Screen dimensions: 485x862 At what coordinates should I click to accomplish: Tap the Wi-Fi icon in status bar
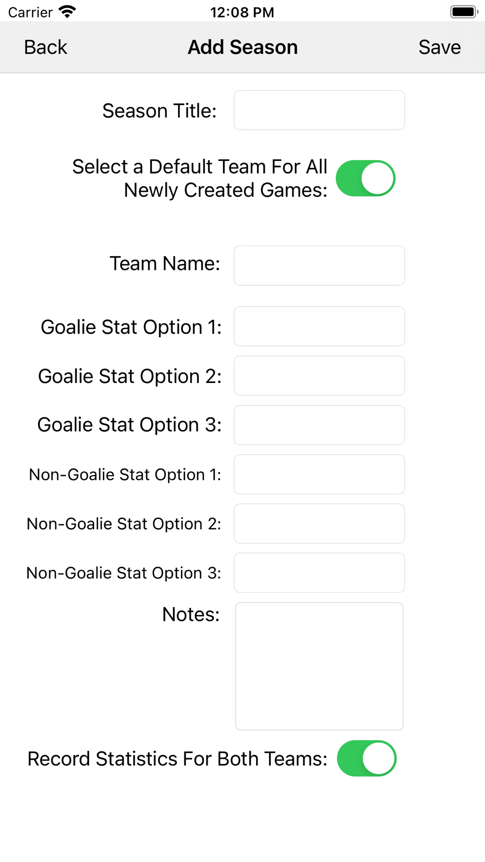click(67, 12)
